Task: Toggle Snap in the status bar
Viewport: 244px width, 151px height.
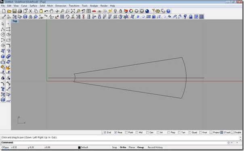Action: click(115, 147)
